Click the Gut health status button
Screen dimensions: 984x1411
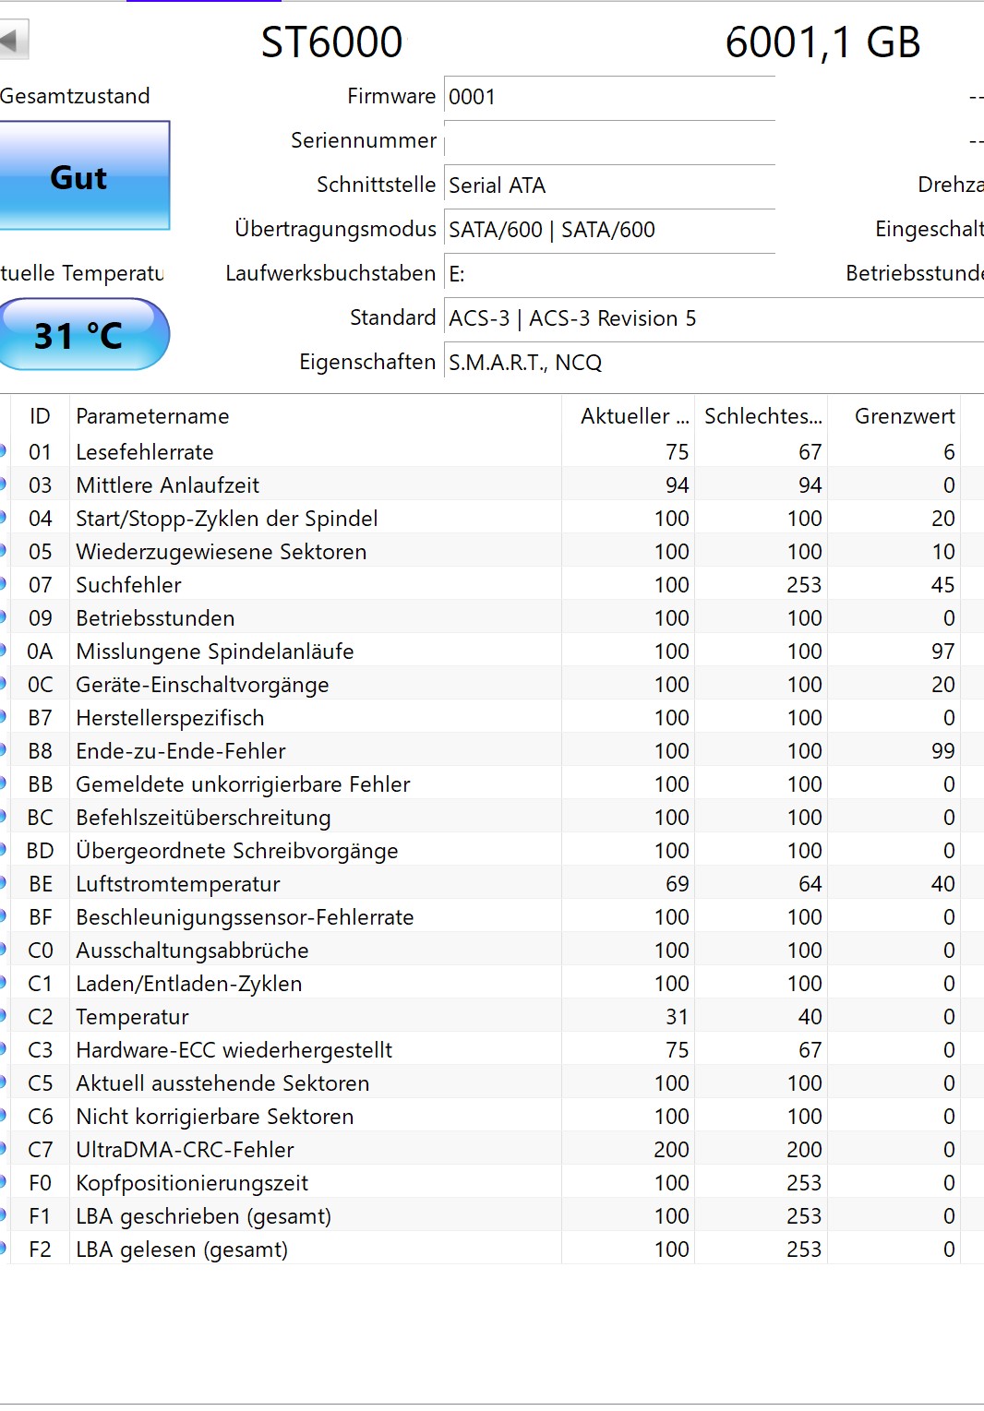coord(84,176)
